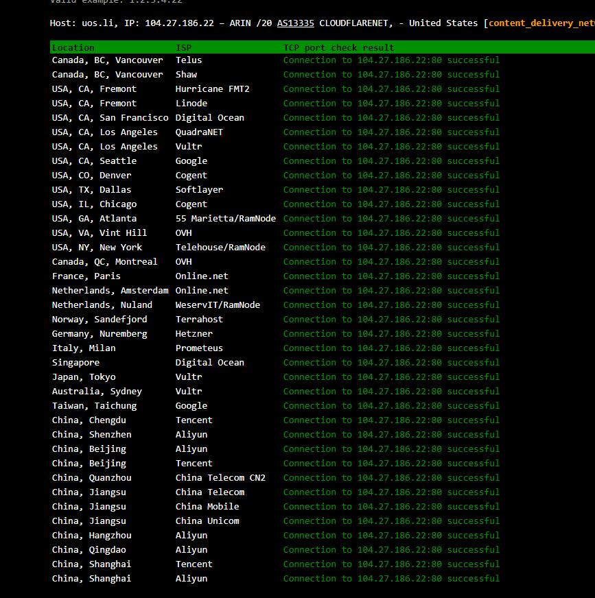Select the Norway, Sandefjord location
595x598 pixels.
(100, 320)
